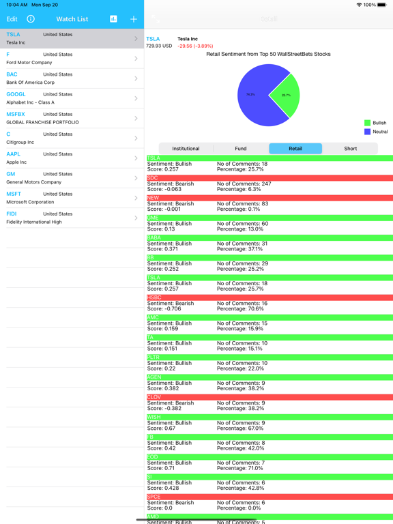Open the chart icon in Watch List header

(x=113, y=19)
